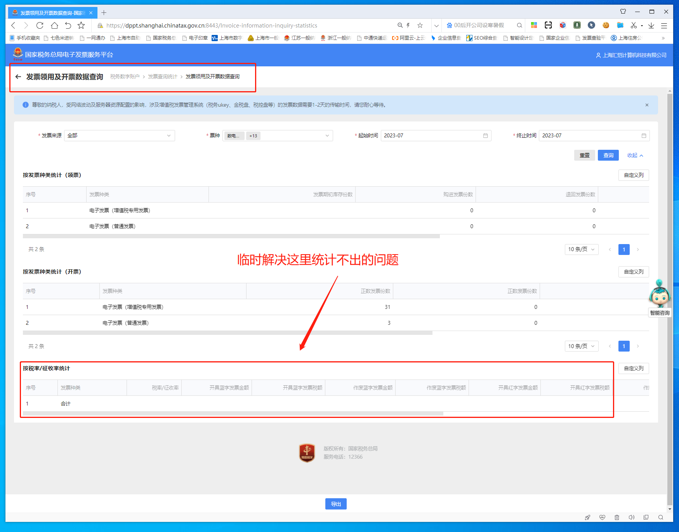Open 10 条/页 selector in 领票 table
Viewport: 679px width, 532px height.
581,250
